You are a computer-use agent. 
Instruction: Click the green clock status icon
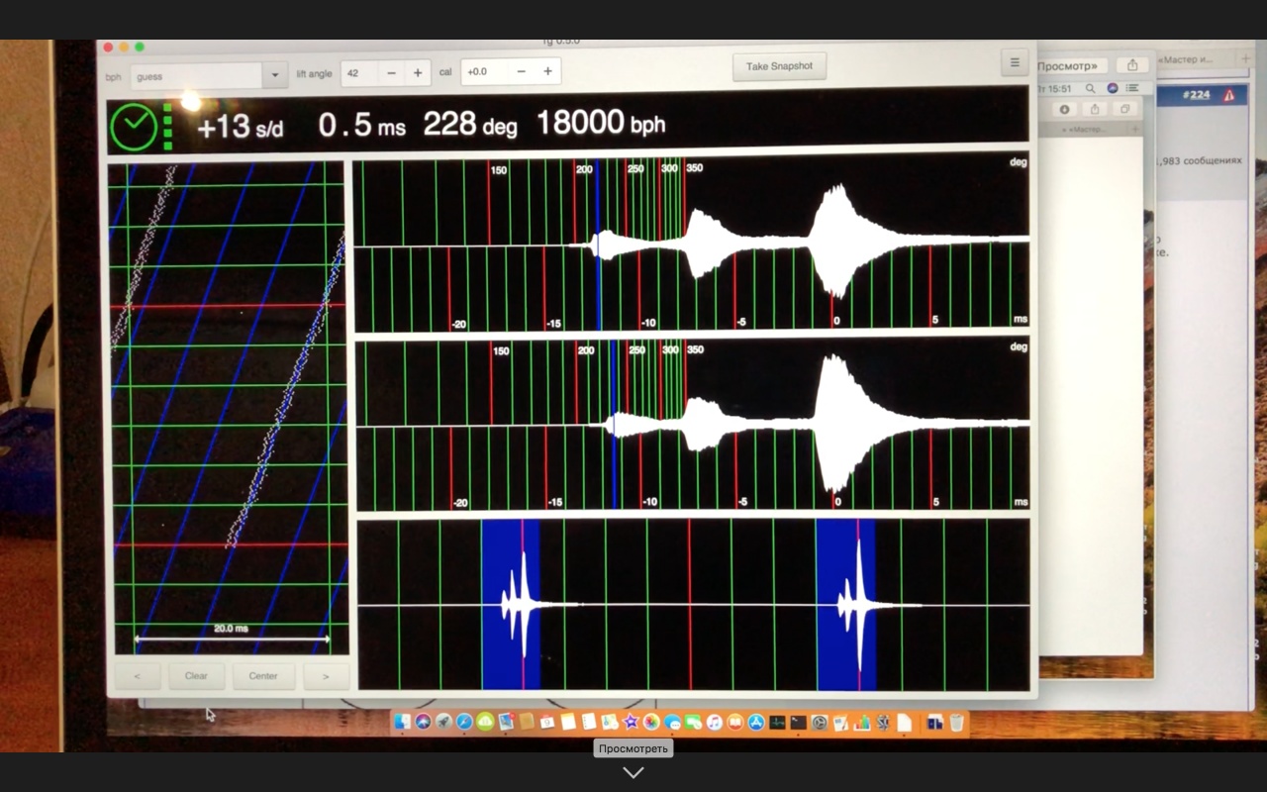pos(133,127)
